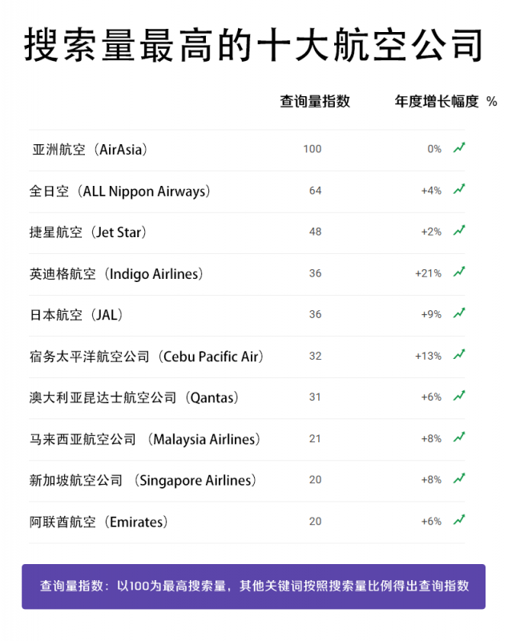Select the 全日空 (ALL Nippon Airways) name
This screenshot has height=641, width=508.
pyautogui.click(x=120, y=191)
